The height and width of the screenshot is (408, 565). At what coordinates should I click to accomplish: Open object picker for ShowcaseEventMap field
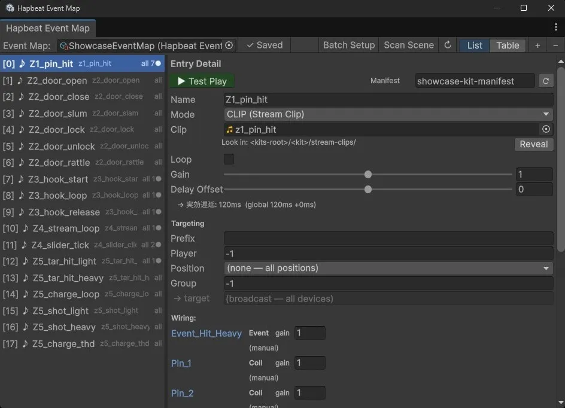(229, 45)
